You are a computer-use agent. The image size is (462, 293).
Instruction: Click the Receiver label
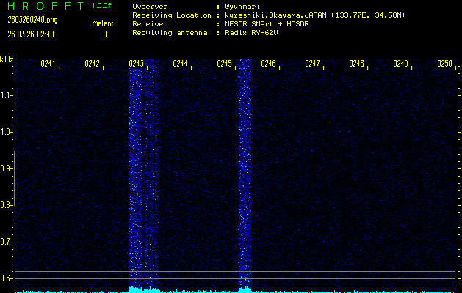150,23
